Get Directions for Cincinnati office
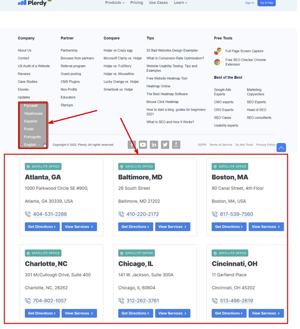Screen dimensions: 300x329 pos(229,313)
